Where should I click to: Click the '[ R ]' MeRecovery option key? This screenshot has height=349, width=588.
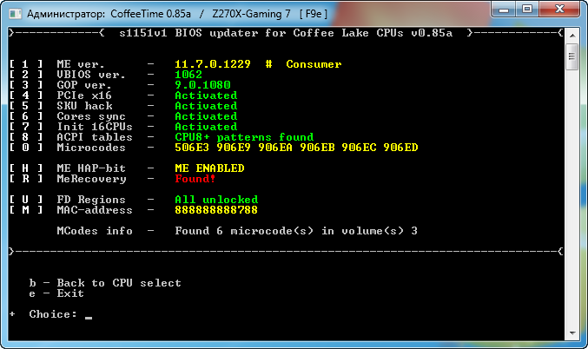[x=26, y=179]
